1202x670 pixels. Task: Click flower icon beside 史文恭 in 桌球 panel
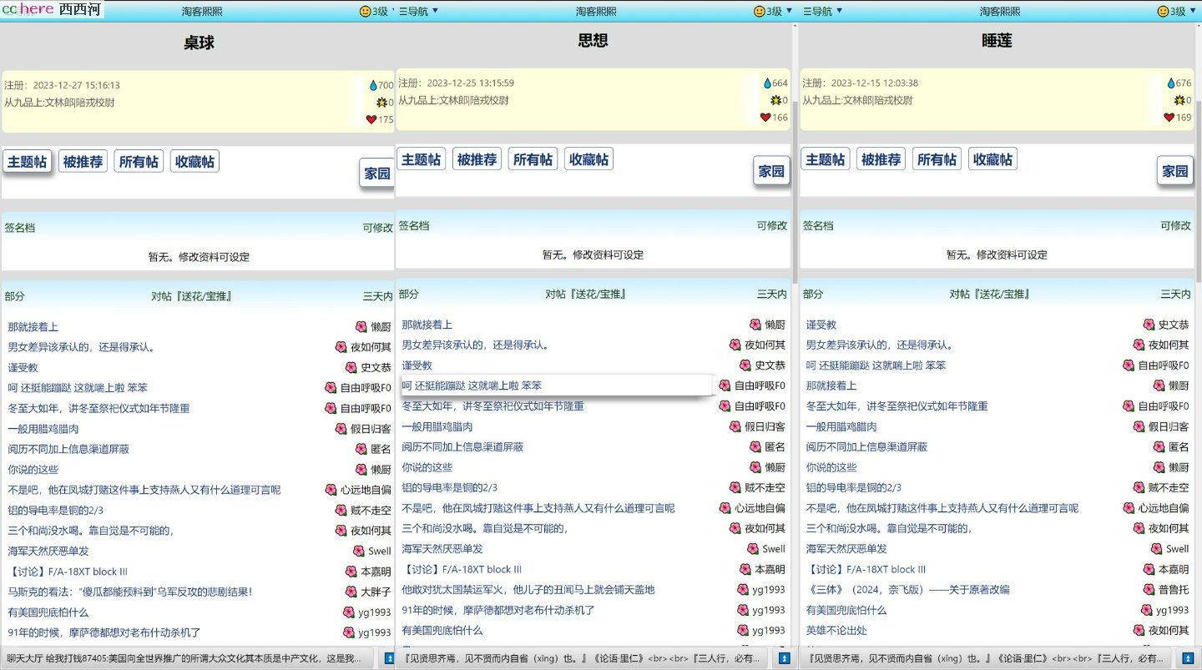[x=351, y=367]
